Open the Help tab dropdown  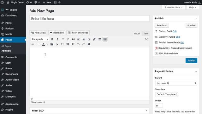pos(193,7)
